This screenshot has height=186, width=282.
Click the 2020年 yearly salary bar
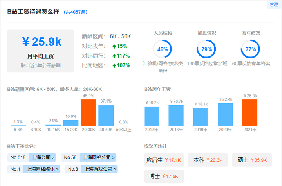[x=225, y=114]
